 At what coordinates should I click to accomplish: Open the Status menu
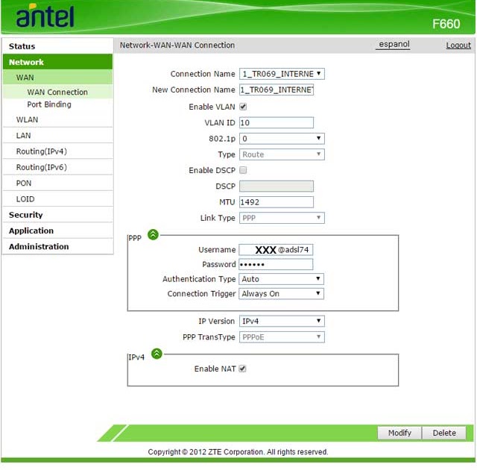click(58, 46)
